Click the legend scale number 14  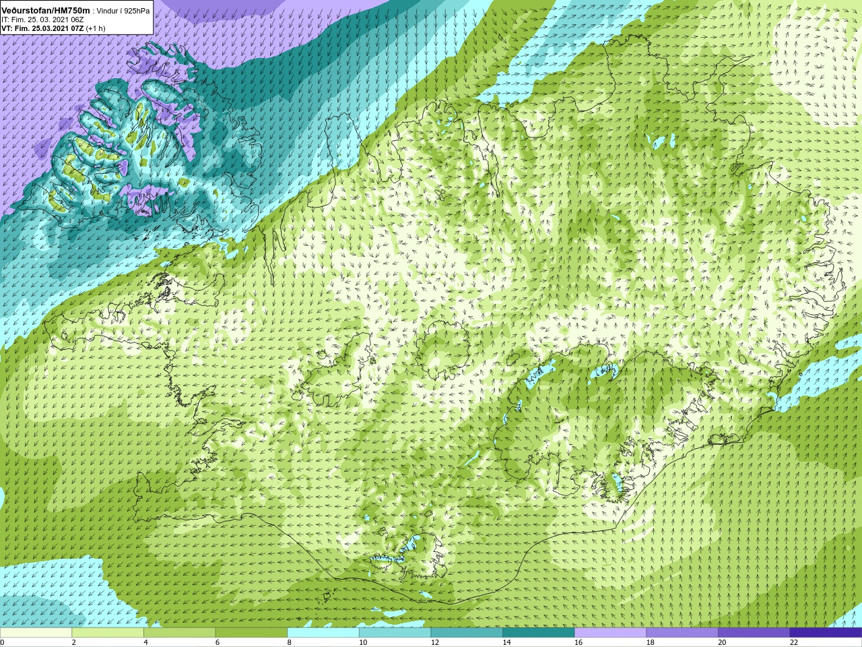click(507, 643)
